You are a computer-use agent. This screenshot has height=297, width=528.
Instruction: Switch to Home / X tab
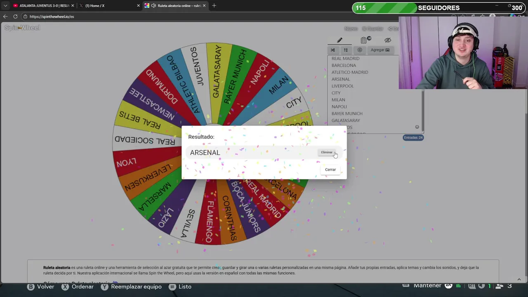tap(109, 6)
